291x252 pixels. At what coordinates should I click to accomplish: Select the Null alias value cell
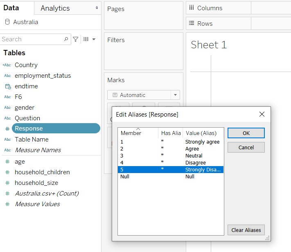(190, 176)
